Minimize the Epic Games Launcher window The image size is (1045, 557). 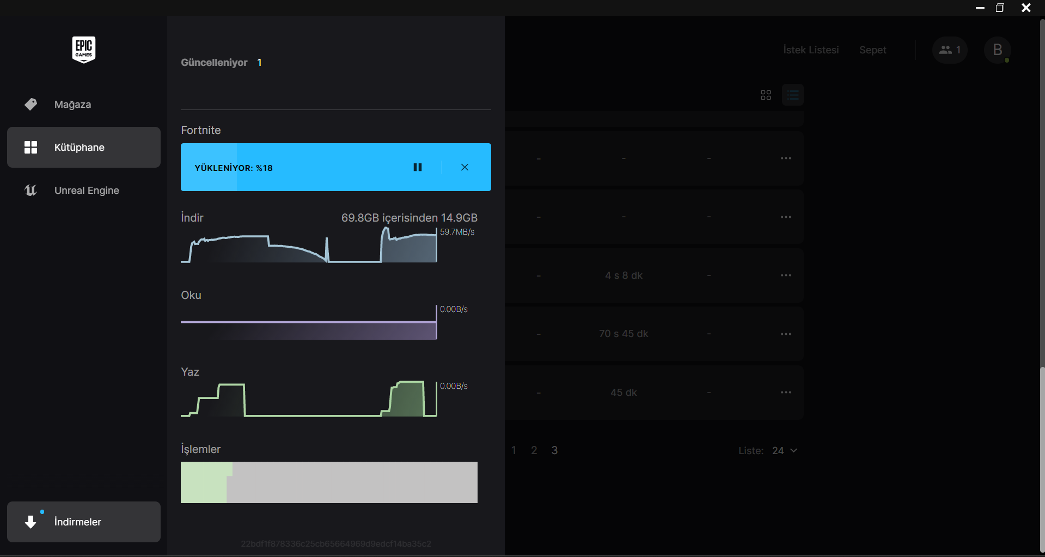pyautogui.click(x=980, y=8)
